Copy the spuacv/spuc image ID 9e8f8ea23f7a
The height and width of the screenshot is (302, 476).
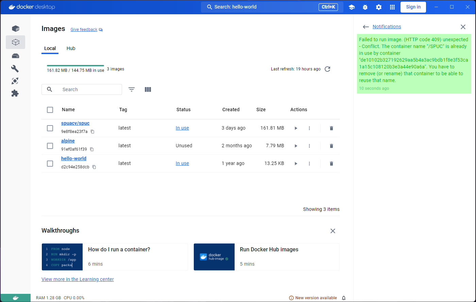(92, 132)
